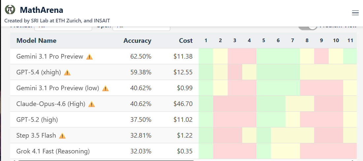Sort table by Cost column header
The width and height of the screenshot is (363, 161).
click(x=186, y=40)
